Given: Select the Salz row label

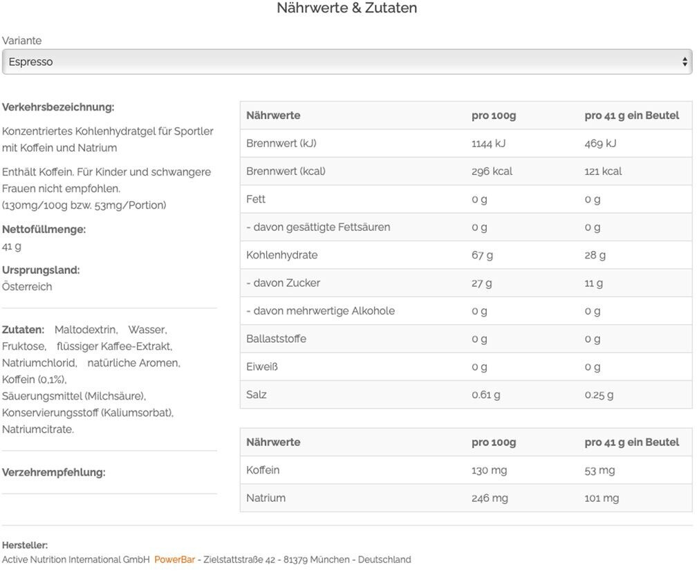Looking at the screenshot, I should (256, 395).
